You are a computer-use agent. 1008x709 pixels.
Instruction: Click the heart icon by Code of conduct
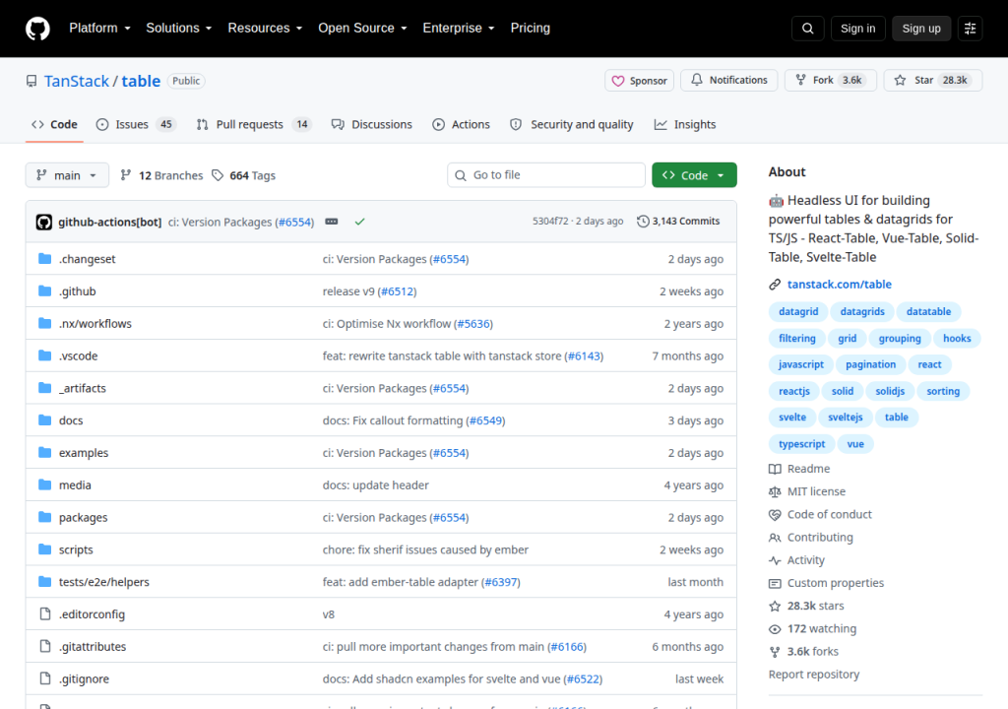pos(775,515)
